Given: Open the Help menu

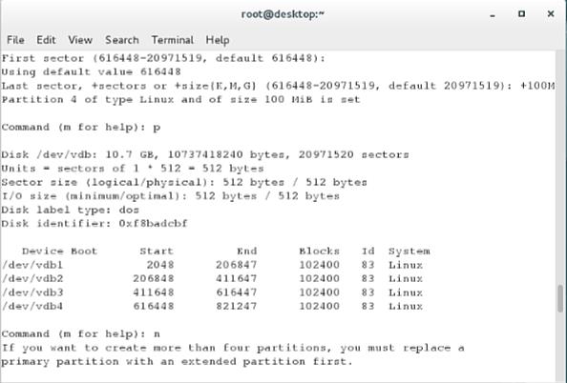Looking at the screenshot, I should click(x=218, y=40).
